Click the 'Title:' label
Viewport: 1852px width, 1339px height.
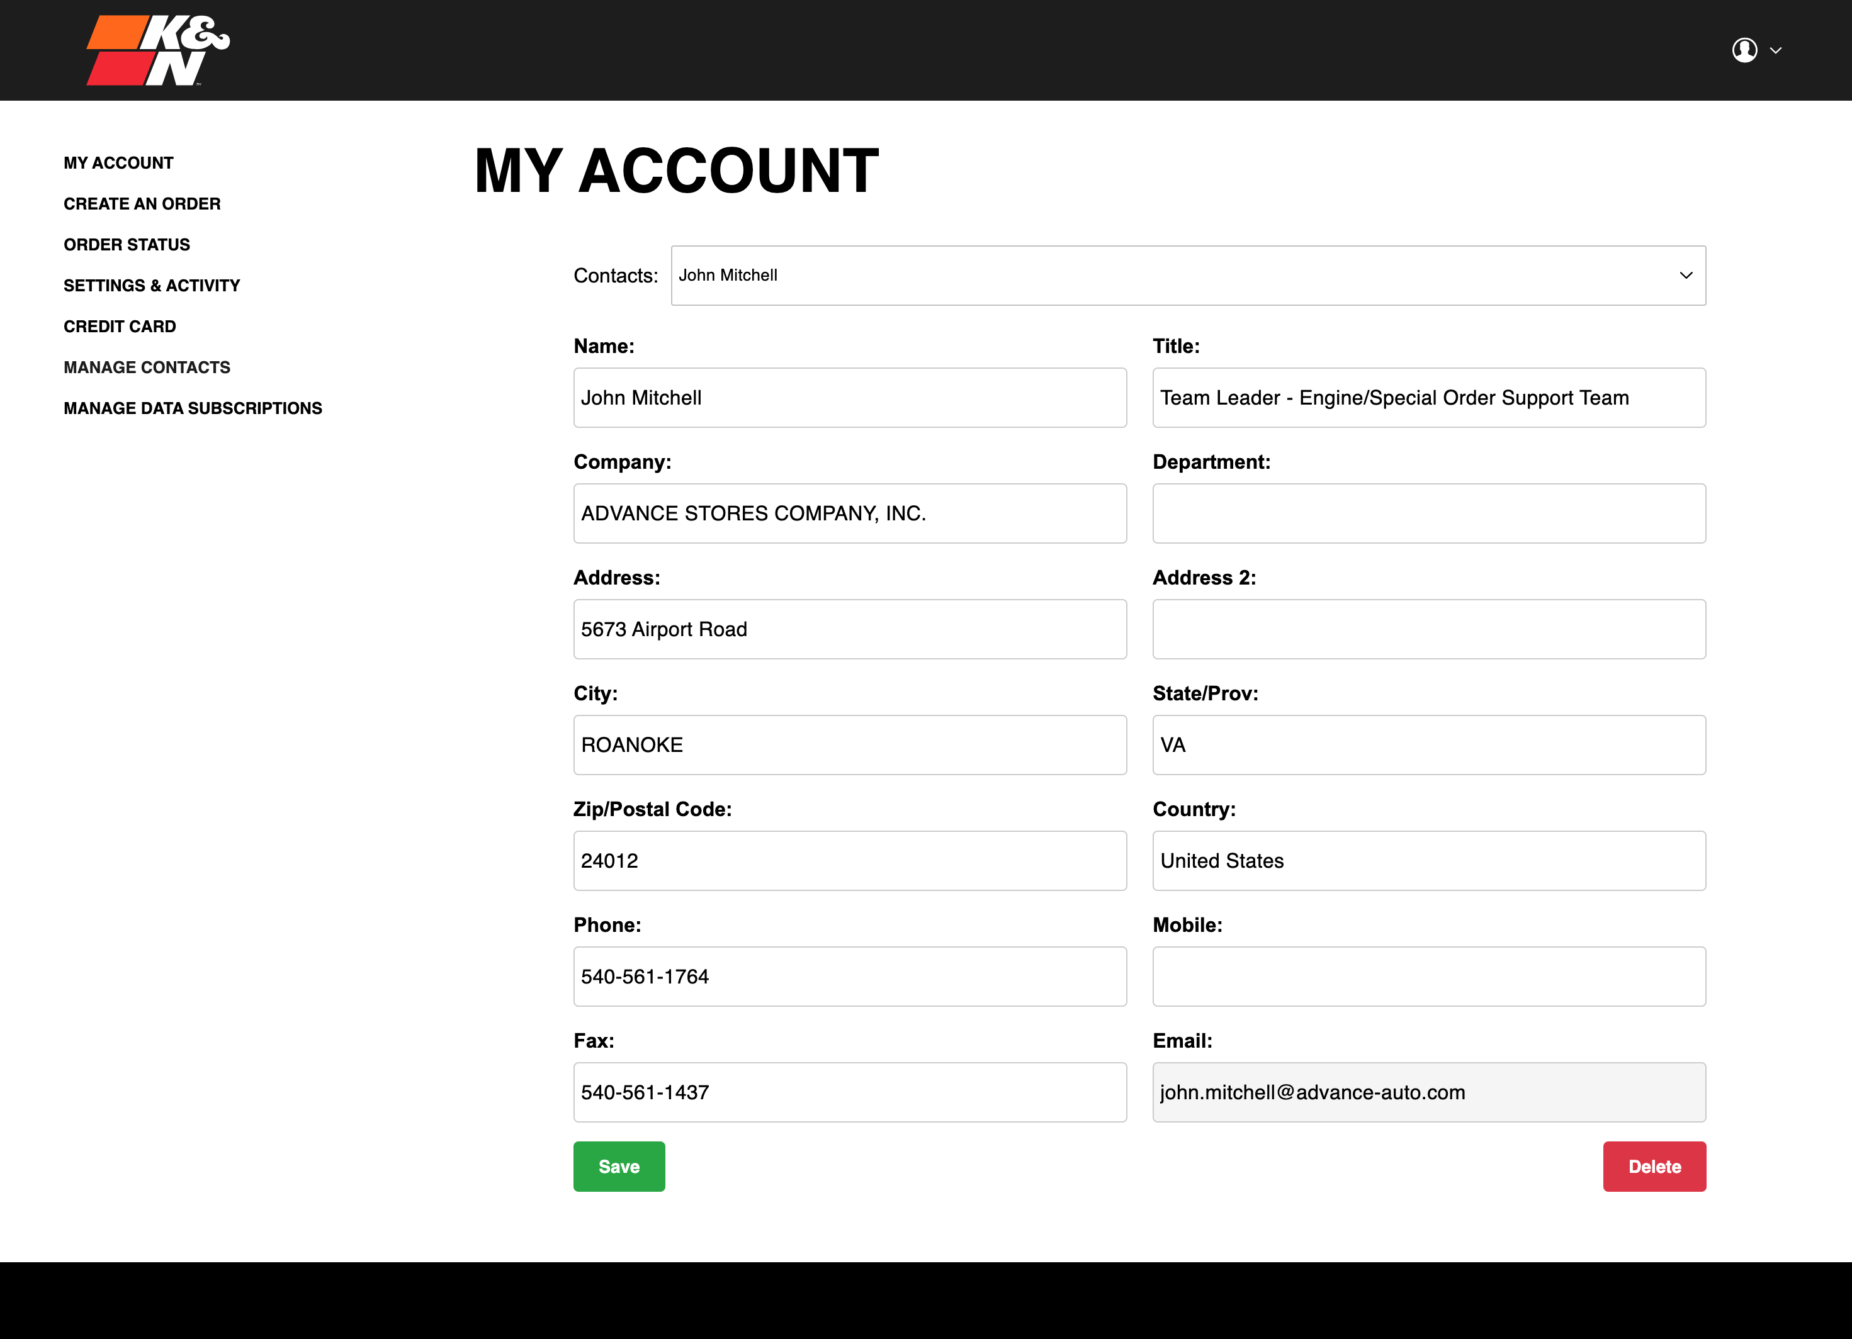point(1176,346)
